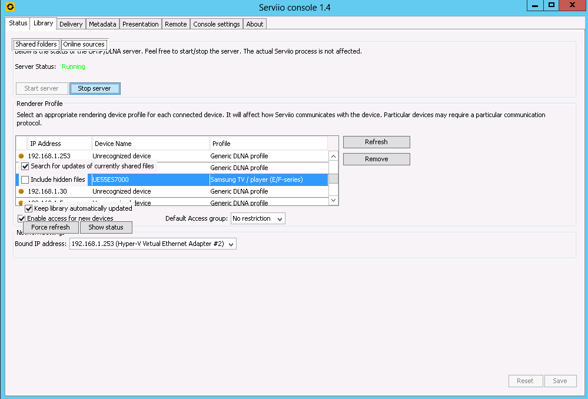Toggle Search for updates of shared files
The height and width of the screenshot is (399, 588).
pos(25,167)
